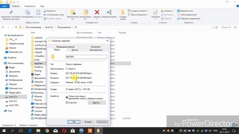
Task: Click History in ribbon Open group
Action: pyautogui.click(x=166, y=19)
